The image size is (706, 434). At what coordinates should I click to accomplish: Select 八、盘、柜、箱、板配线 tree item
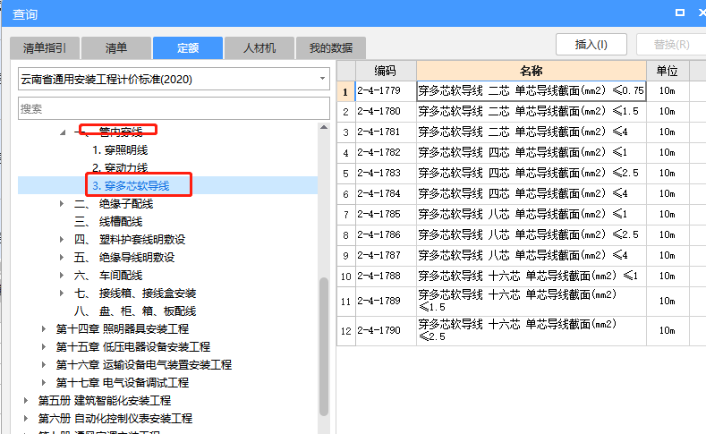(135, 311)
